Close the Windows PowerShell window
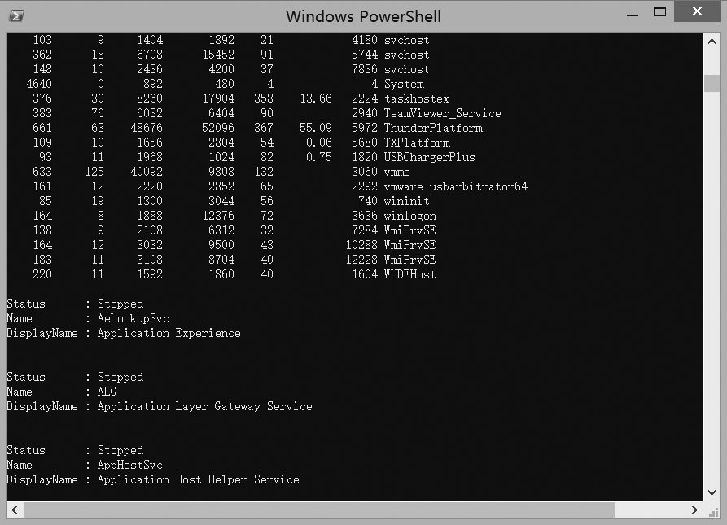This screenshot has height=525, width=727. click(698, 12)
